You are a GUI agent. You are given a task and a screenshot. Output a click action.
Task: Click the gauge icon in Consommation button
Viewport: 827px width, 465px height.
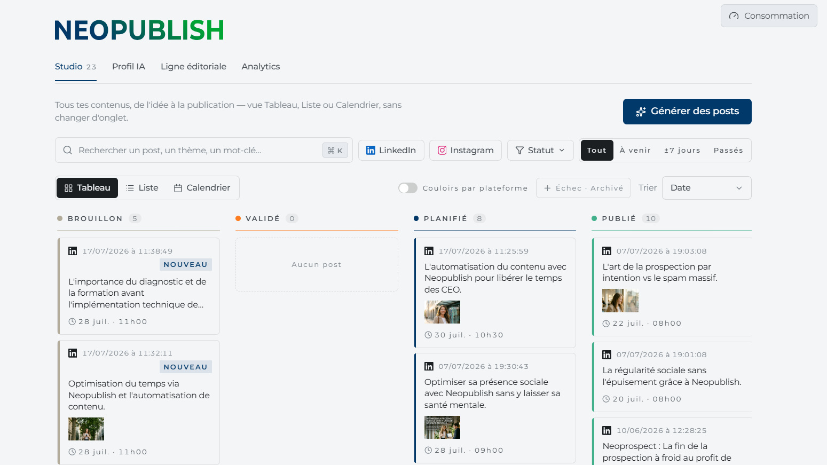(734, 16)
